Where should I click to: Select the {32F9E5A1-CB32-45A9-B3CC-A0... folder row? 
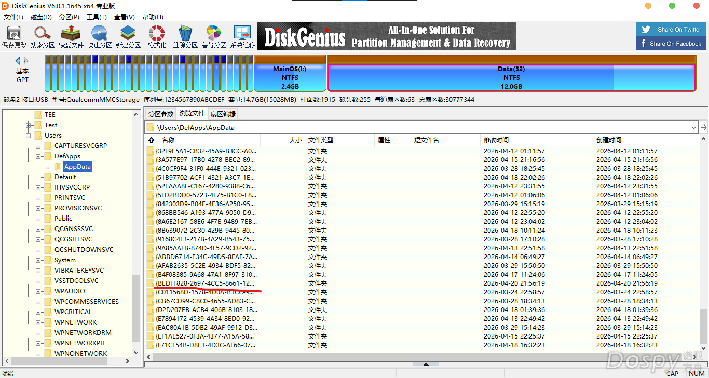(x=422, y=151)
